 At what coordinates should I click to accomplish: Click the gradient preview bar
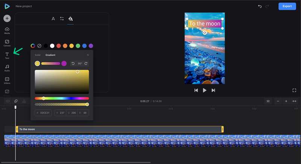click(51, 63)
